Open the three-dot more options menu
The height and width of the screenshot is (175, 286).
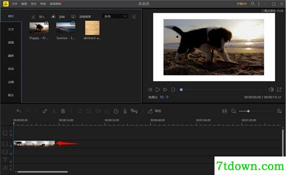[259, 4]
